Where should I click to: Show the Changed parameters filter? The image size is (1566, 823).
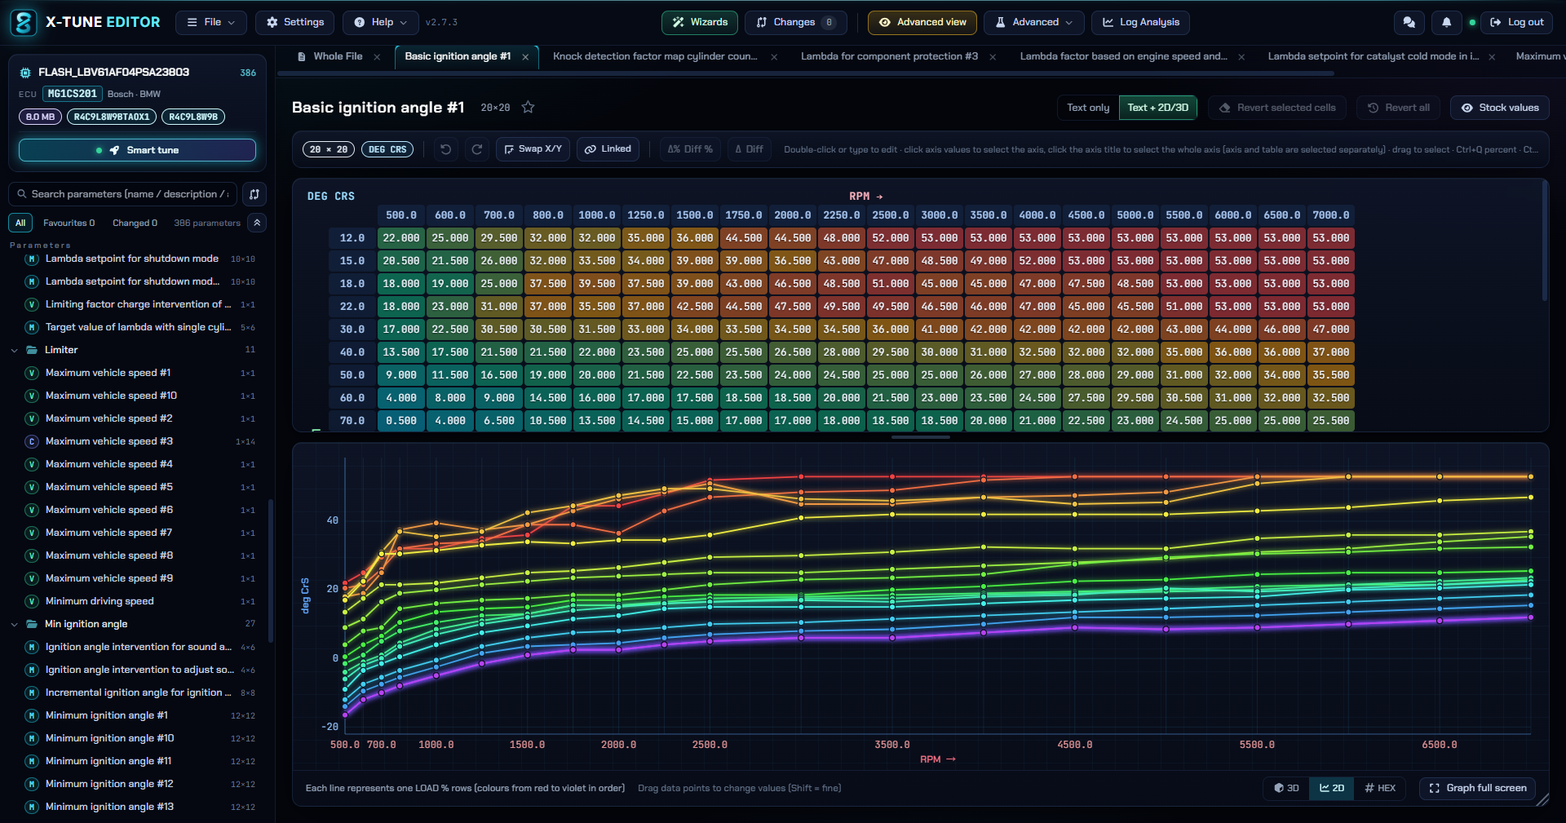tap(135, 223)
